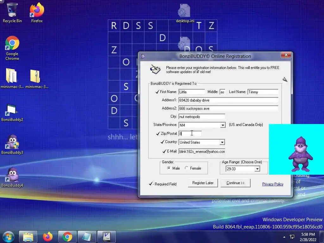This screenshot has height=243, width=324.
Task: Click the First Name field containing Little
Action: pyautogui.click(x=192, y=92)
